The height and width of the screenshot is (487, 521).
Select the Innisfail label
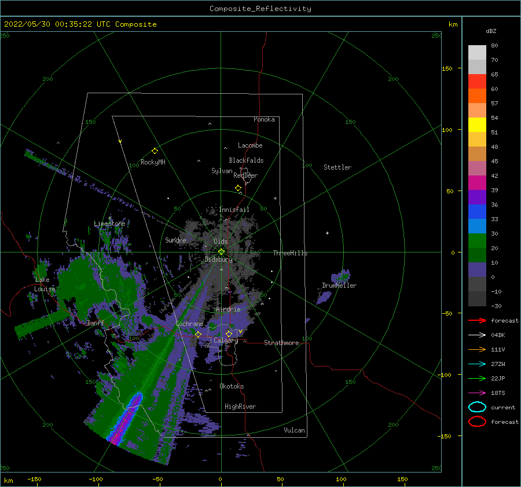[x=234, y=210]
